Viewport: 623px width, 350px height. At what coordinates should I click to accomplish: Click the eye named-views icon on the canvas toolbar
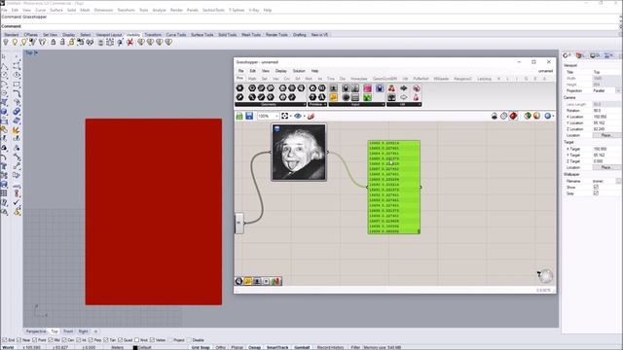(298, 116)
